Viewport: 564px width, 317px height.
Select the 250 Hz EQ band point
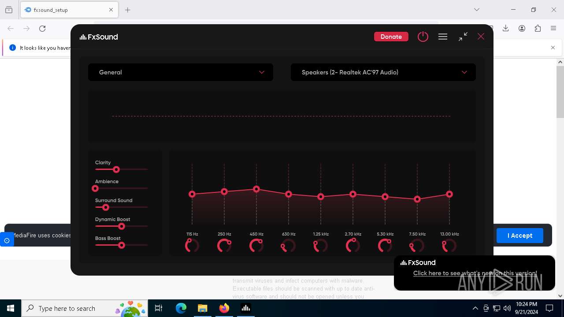[x=224, y=192]
